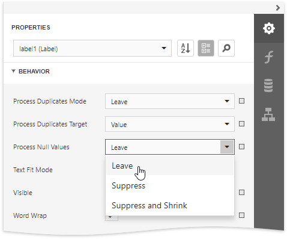Viewport: 287px width, 239px height.
Task: Open the Report Explorer hierarchy tab
Action: (x=269, y=114)
